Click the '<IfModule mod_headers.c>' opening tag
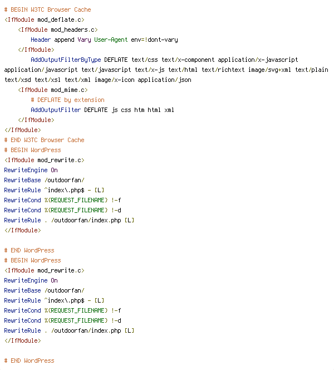334x370 pixels. tap(58, 30)
